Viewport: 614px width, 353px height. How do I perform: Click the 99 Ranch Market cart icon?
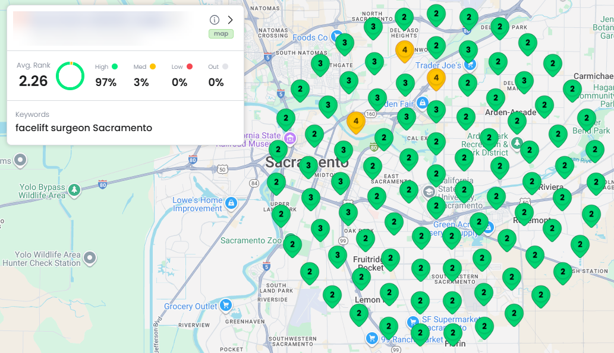click(x=372, y=338)
